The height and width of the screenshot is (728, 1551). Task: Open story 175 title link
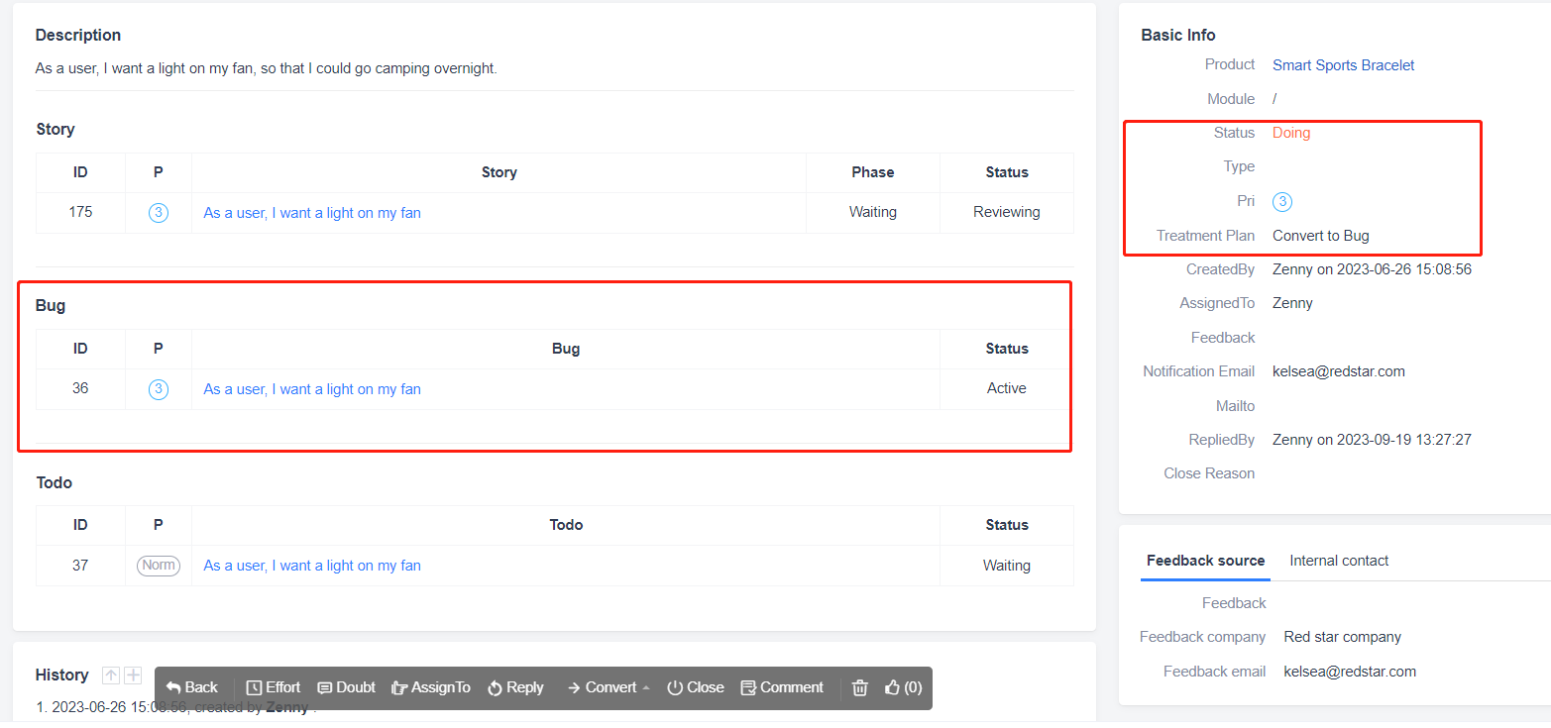point(312,213)
